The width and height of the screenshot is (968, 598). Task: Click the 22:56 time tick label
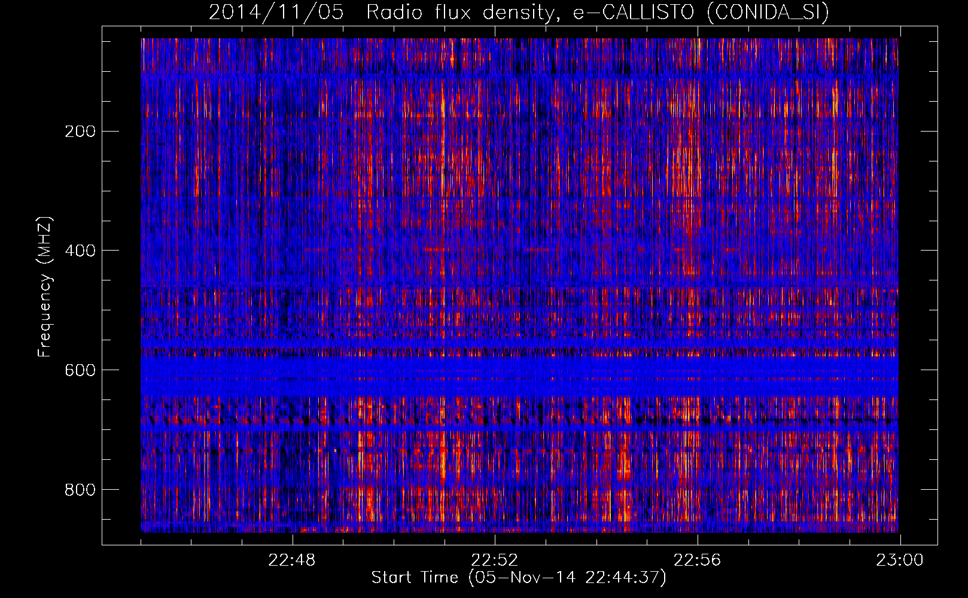[x=698, y=560]
